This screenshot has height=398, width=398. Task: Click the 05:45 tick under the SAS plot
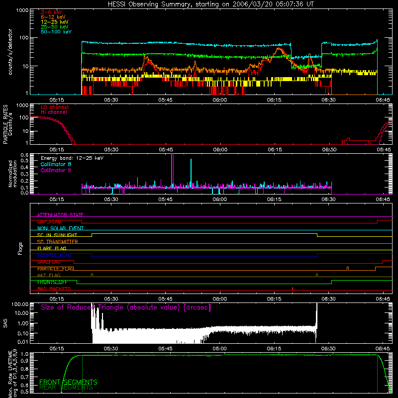pos(165,349)
